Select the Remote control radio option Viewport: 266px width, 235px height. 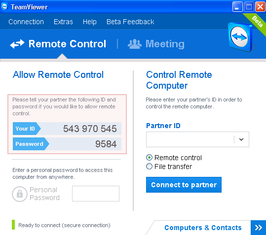(x=149, y=158)
